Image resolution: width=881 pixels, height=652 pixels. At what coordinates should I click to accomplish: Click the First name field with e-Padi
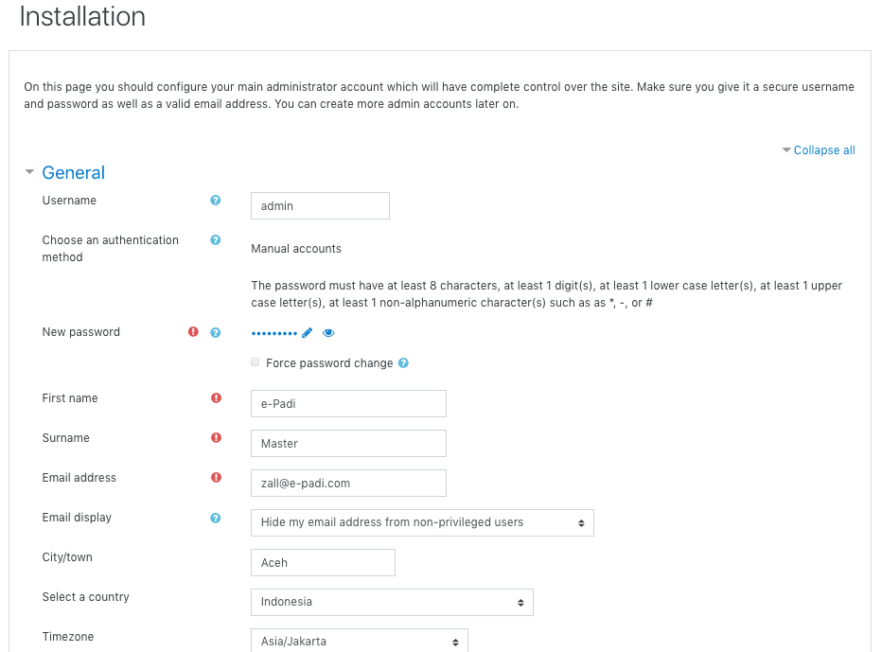pyautogui.click(x=348, y=403)
